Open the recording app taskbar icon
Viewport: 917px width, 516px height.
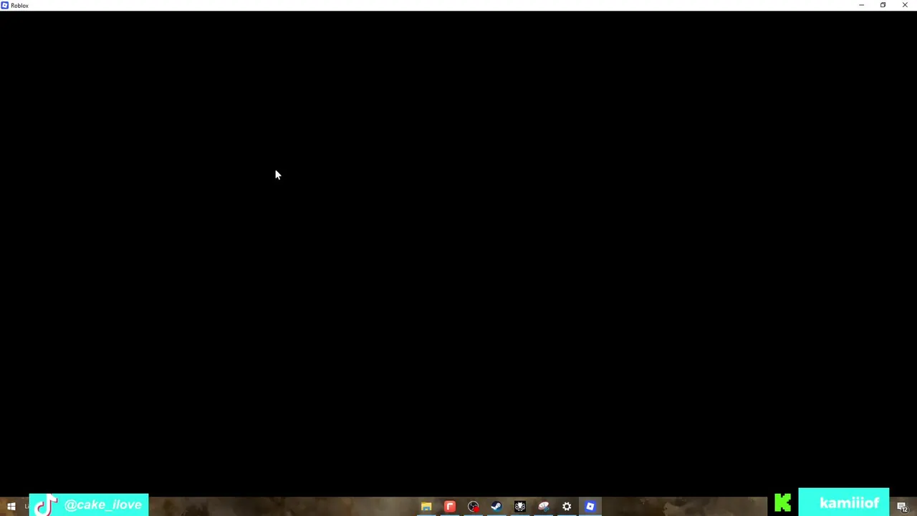[x=474, y=507]
